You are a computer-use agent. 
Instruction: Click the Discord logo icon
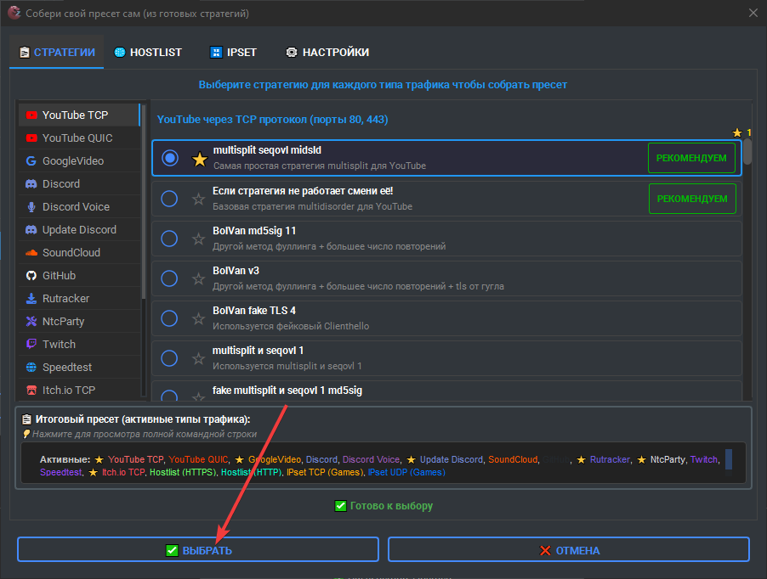point(31,184)
